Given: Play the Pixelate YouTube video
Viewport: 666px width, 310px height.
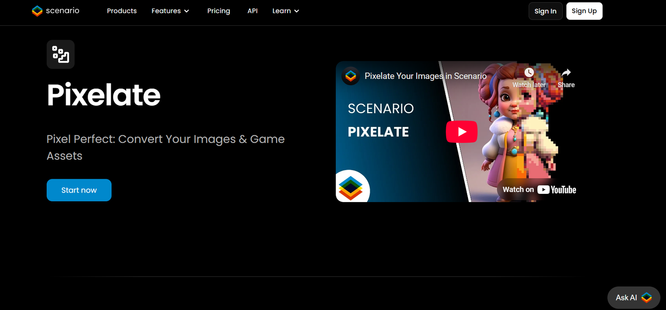Looking at the screenshot, I should click(x=461, y=132).
